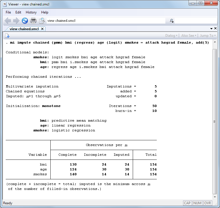Click the Back navigation arrow

pos(8,21)
